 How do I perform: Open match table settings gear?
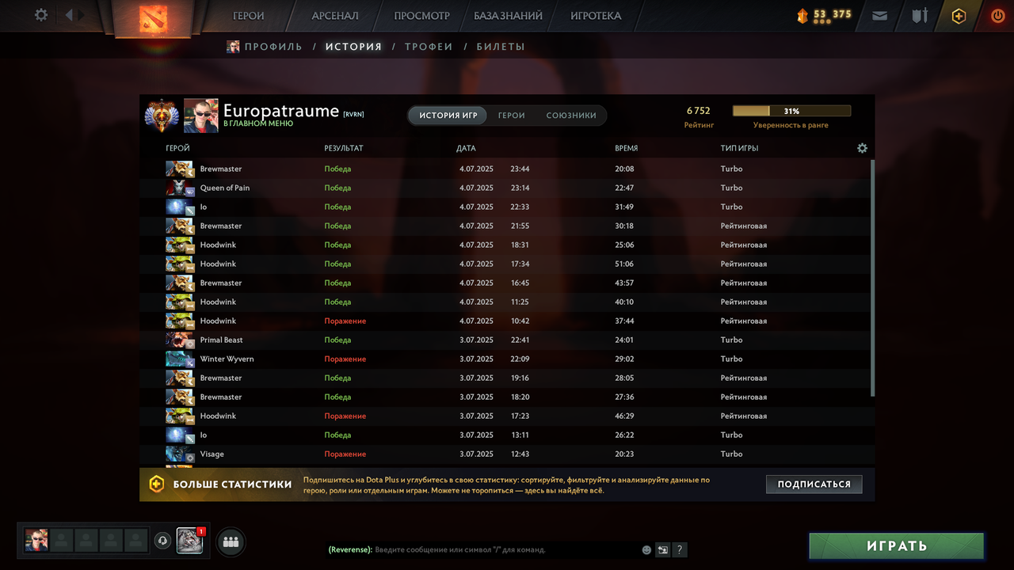pos(862,148)
